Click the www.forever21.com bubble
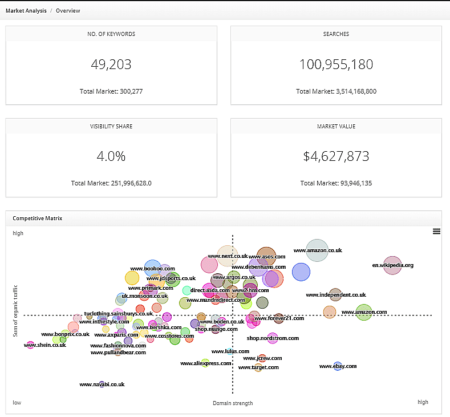This screenshot has height=417, width=450. 278,318
